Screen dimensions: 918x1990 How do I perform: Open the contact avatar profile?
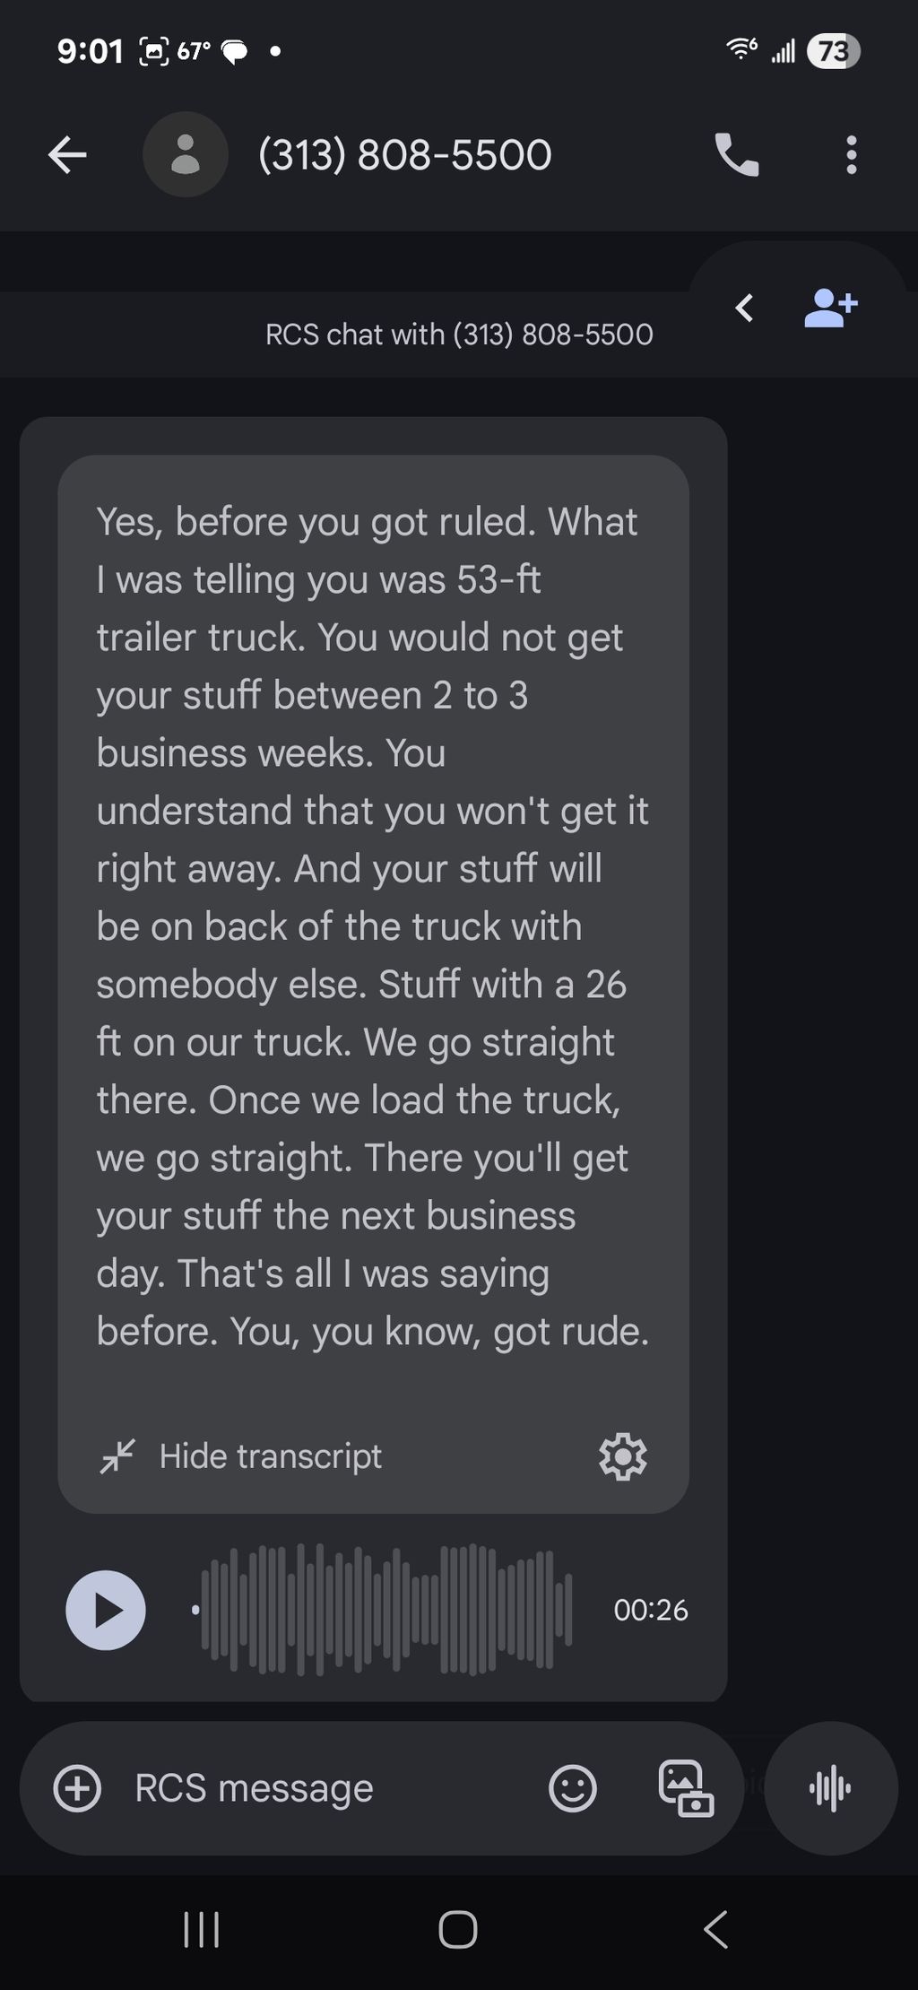pos(186,154)
